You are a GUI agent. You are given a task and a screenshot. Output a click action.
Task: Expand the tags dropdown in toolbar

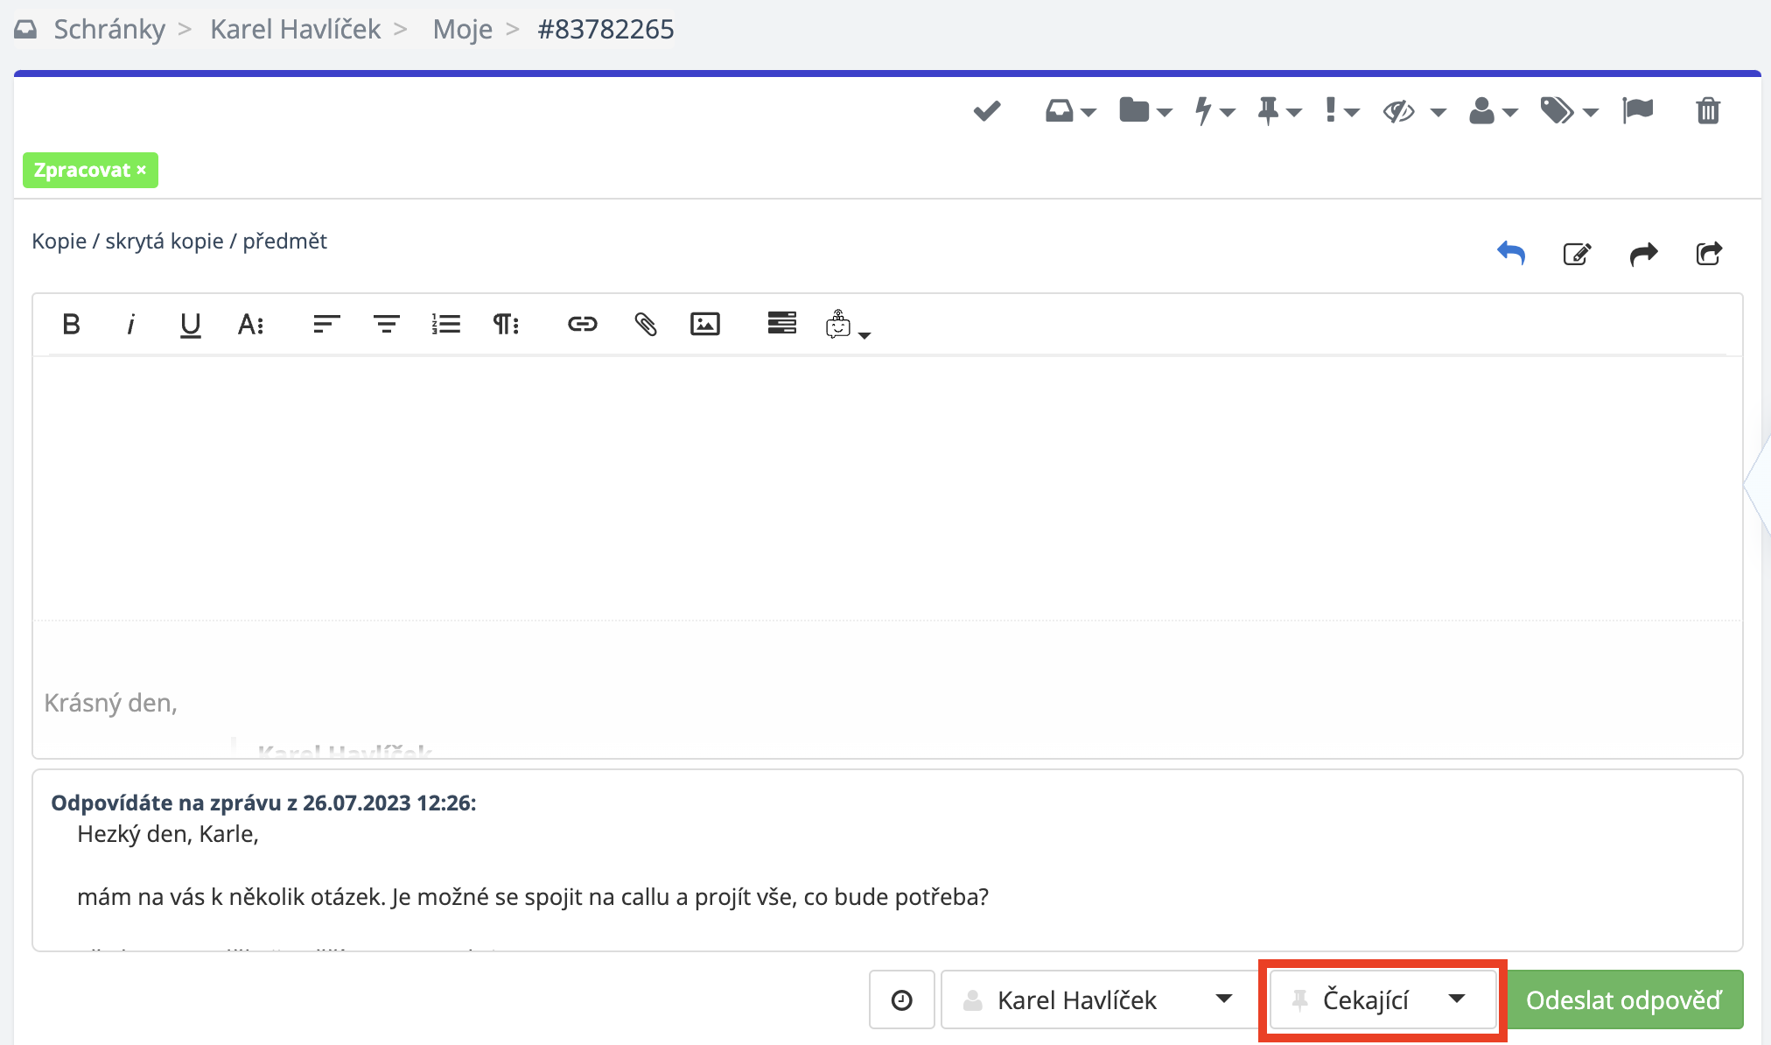[1569, 111]
